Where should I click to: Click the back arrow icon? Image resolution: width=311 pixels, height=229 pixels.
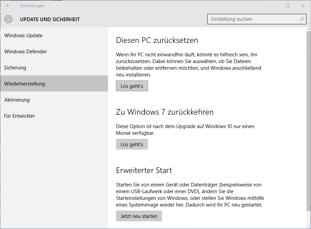(8, 6)
